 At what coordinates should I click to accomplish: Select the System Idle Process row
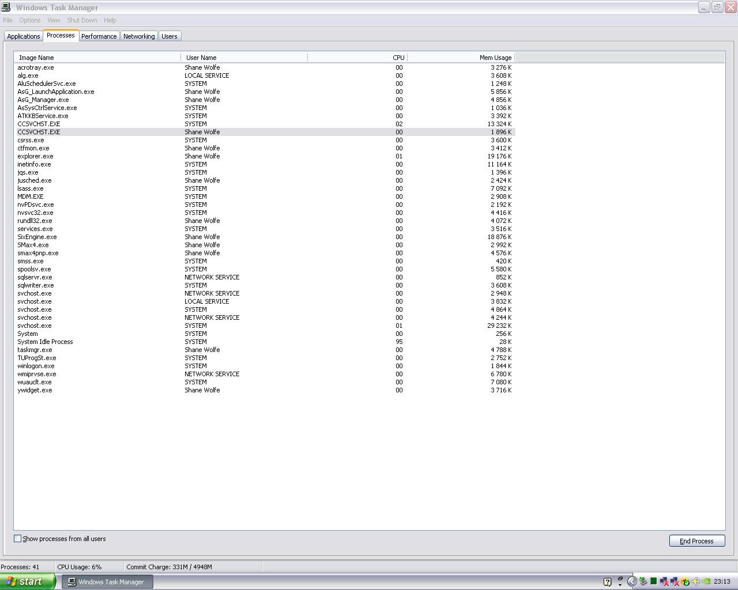click(x=265, y=342)
